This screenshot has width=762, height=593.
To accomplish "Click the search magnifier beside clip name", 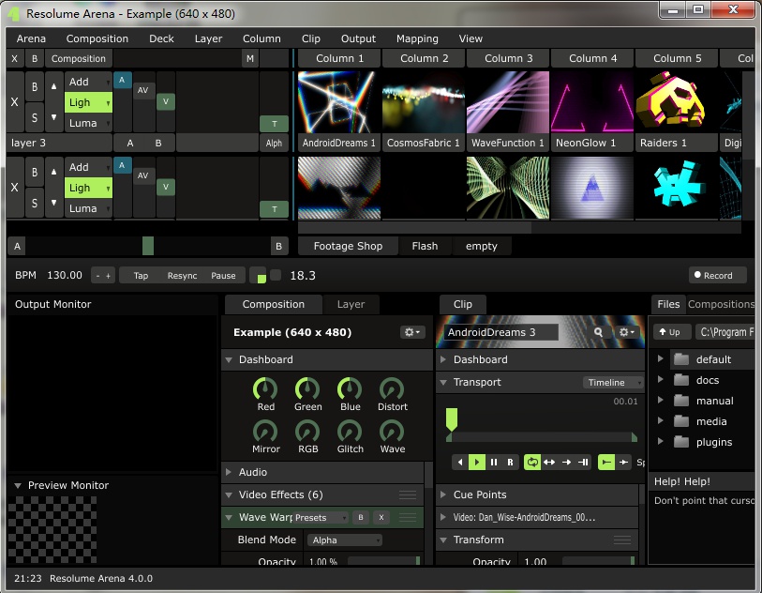I will 599,332.
